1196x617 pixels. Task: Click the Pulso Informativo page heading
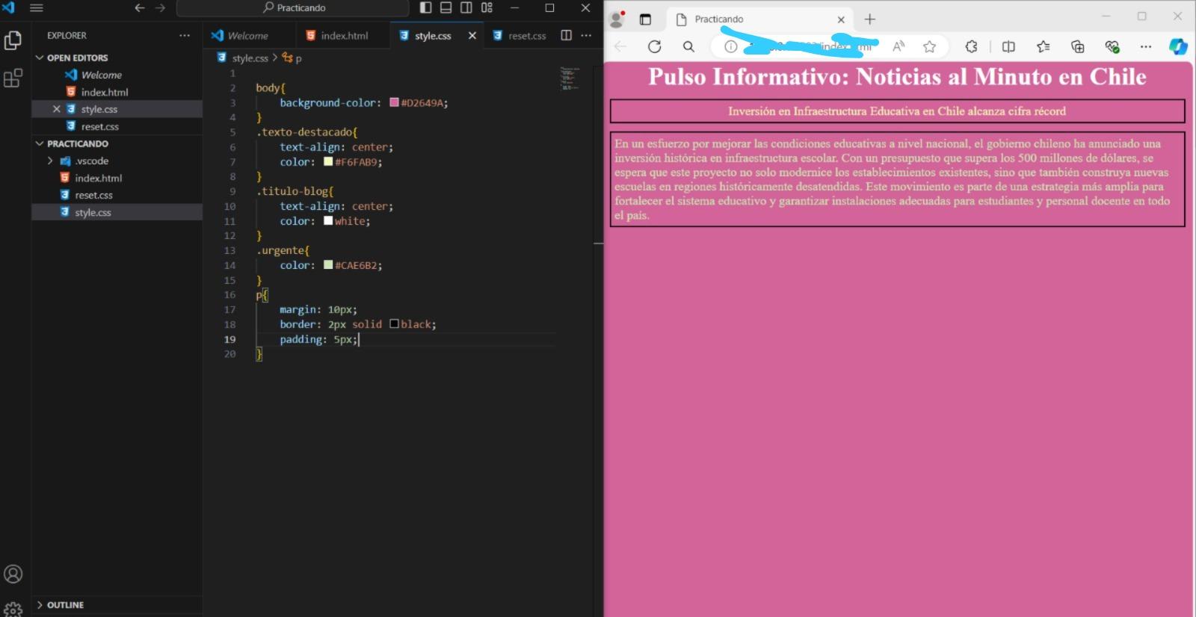897,76
